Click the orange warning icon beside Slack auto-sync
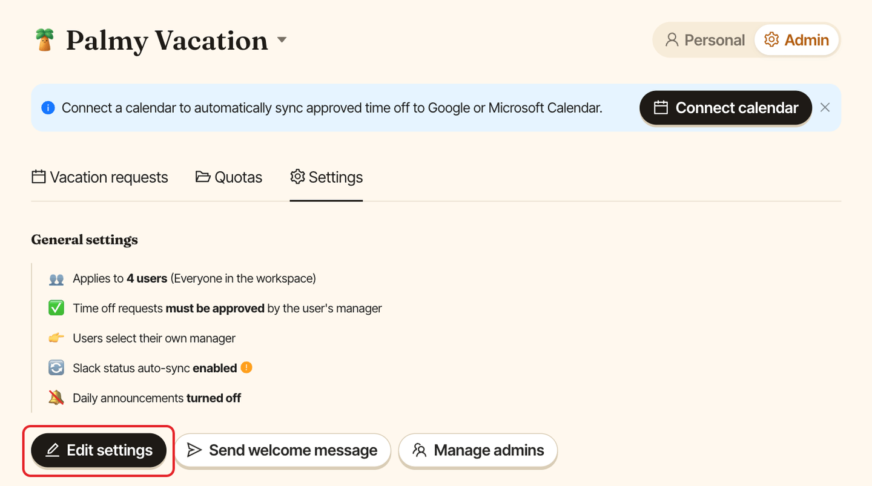Image resolution: width=872 pixels, height=486 pixels. (x=246, y=367)
